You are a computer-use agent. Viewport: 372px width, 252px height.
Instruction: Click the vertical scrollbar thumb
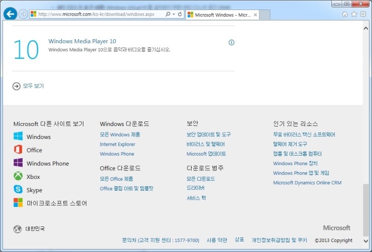pyautogui.click(x=365, y=210)
